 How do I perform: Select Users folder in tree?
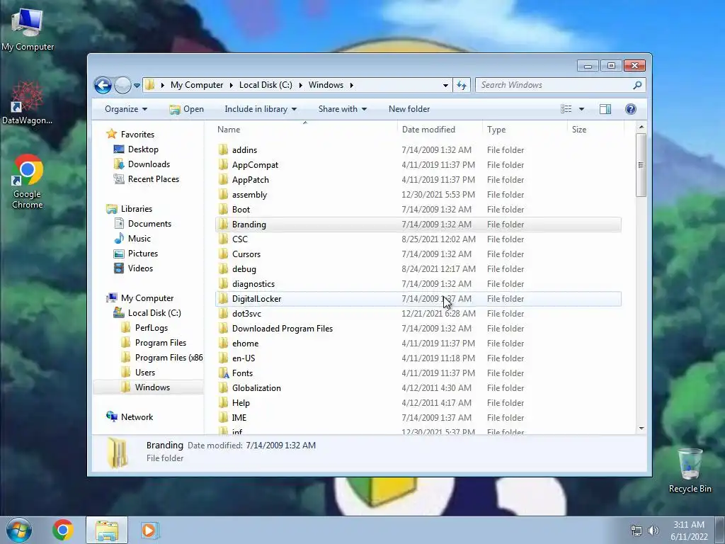pyautogui.click(x=144, y=373)
